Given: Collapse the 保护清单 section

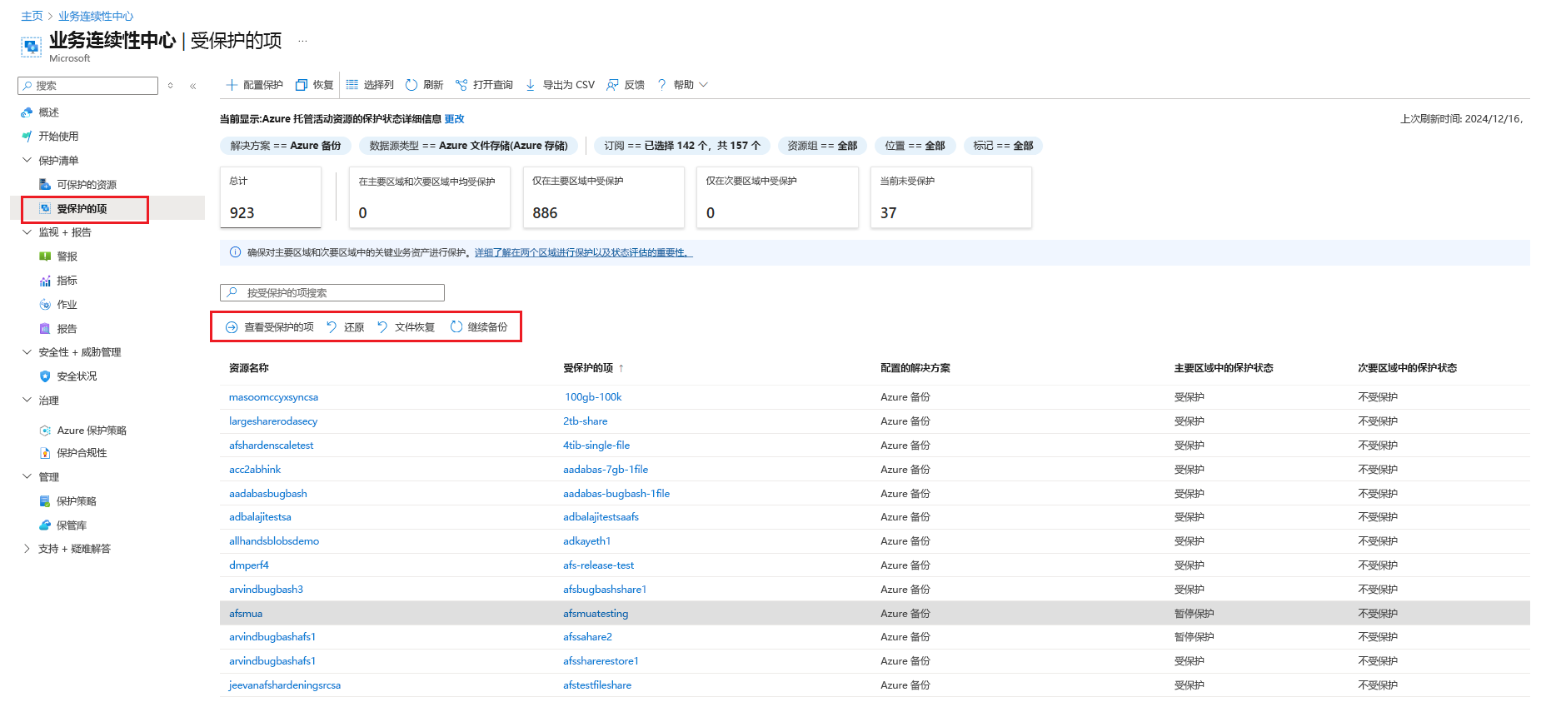Looking at the screenshot, I should 27,160.
